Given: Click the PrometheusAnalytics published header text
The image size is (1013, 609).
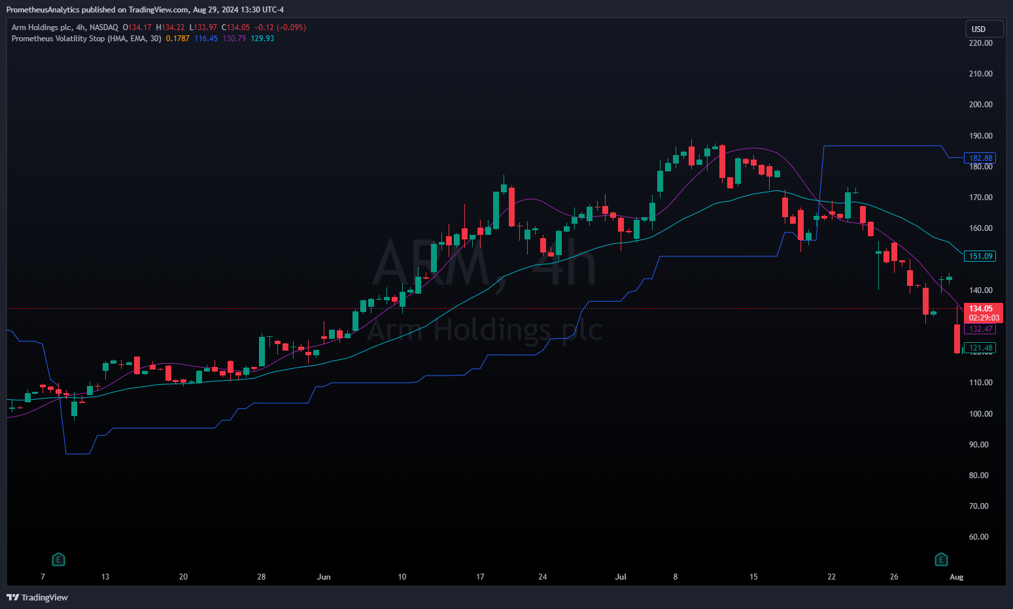Looking at the screenshot, I should 145,10.
